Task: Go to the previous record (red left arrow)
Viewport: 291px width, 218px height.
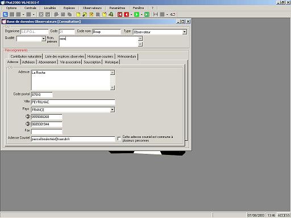Action: tap(126, 14)
